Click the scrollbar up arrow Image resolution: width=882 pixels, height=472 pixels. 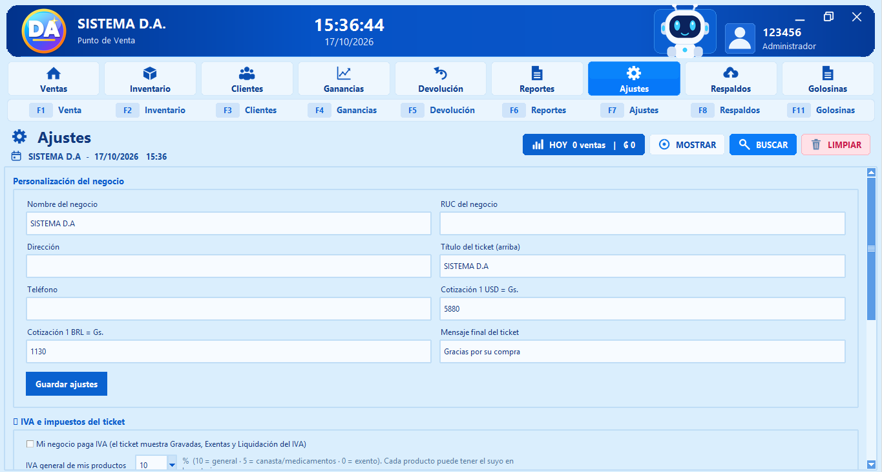(871, 173)
